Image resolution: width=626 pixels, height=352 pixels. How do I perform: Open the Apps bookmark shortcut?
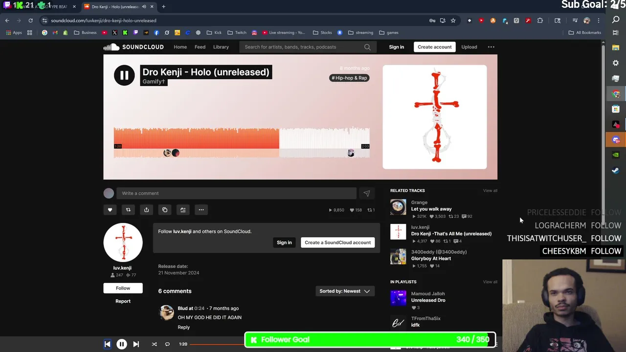tap(14, 33)
